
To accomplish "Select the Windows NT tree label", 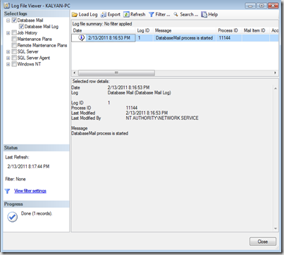I will 29,64.
